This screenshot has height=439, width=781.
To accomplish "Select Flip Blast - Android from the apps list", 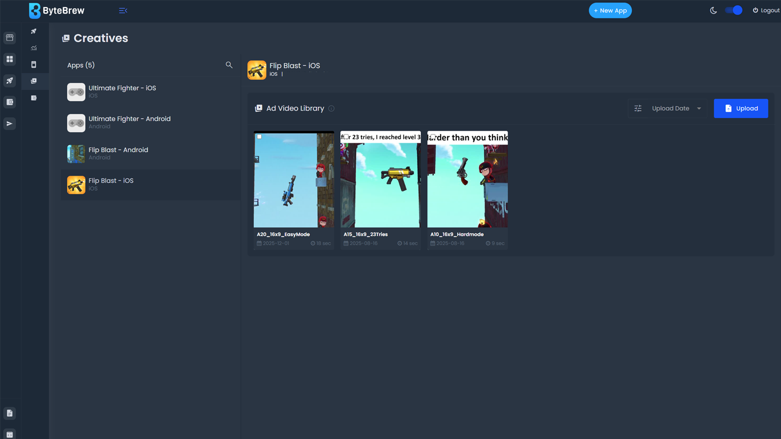I will (x=118, y=153).
